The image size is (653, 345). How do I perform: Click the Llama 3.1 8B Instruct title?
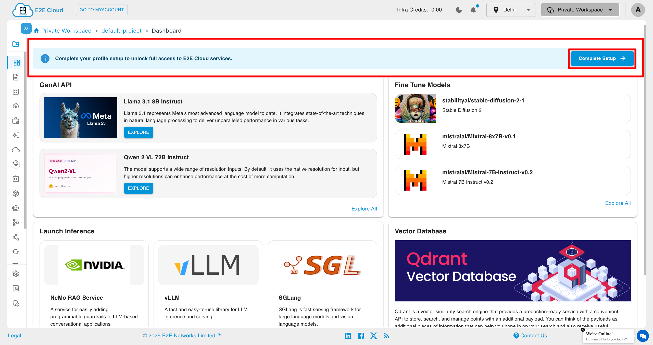pyautogui.click(x=153, y=101)
